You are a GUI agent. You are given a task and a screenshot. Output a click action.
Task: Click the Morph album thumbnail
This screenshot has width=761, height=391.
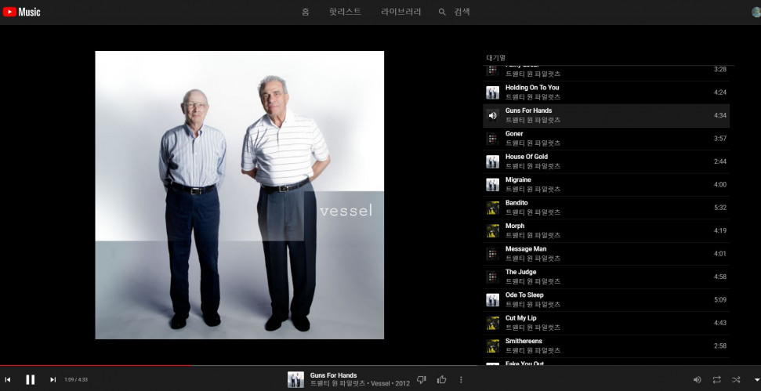point(493,231)
